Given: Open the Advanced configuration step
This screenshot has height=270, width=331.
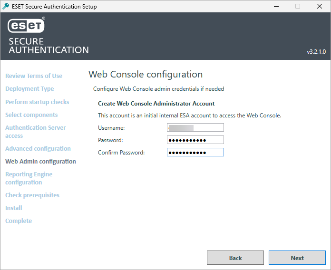Looking at the screenshot, I should click(38, 148).
